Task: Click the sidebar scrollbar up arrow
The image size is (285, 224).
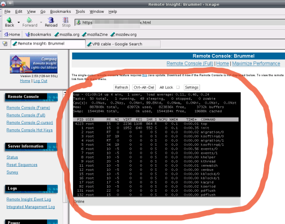Action: tap(65, 92)
